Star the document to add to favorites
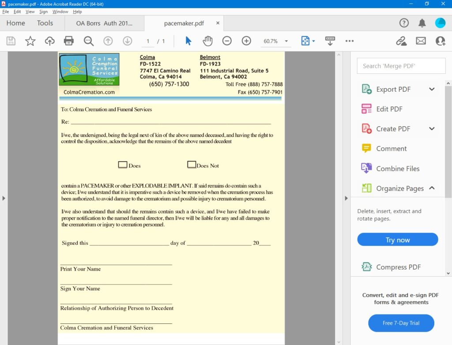The width and height of the screenshot is (452, 345). tap(30, 41)
